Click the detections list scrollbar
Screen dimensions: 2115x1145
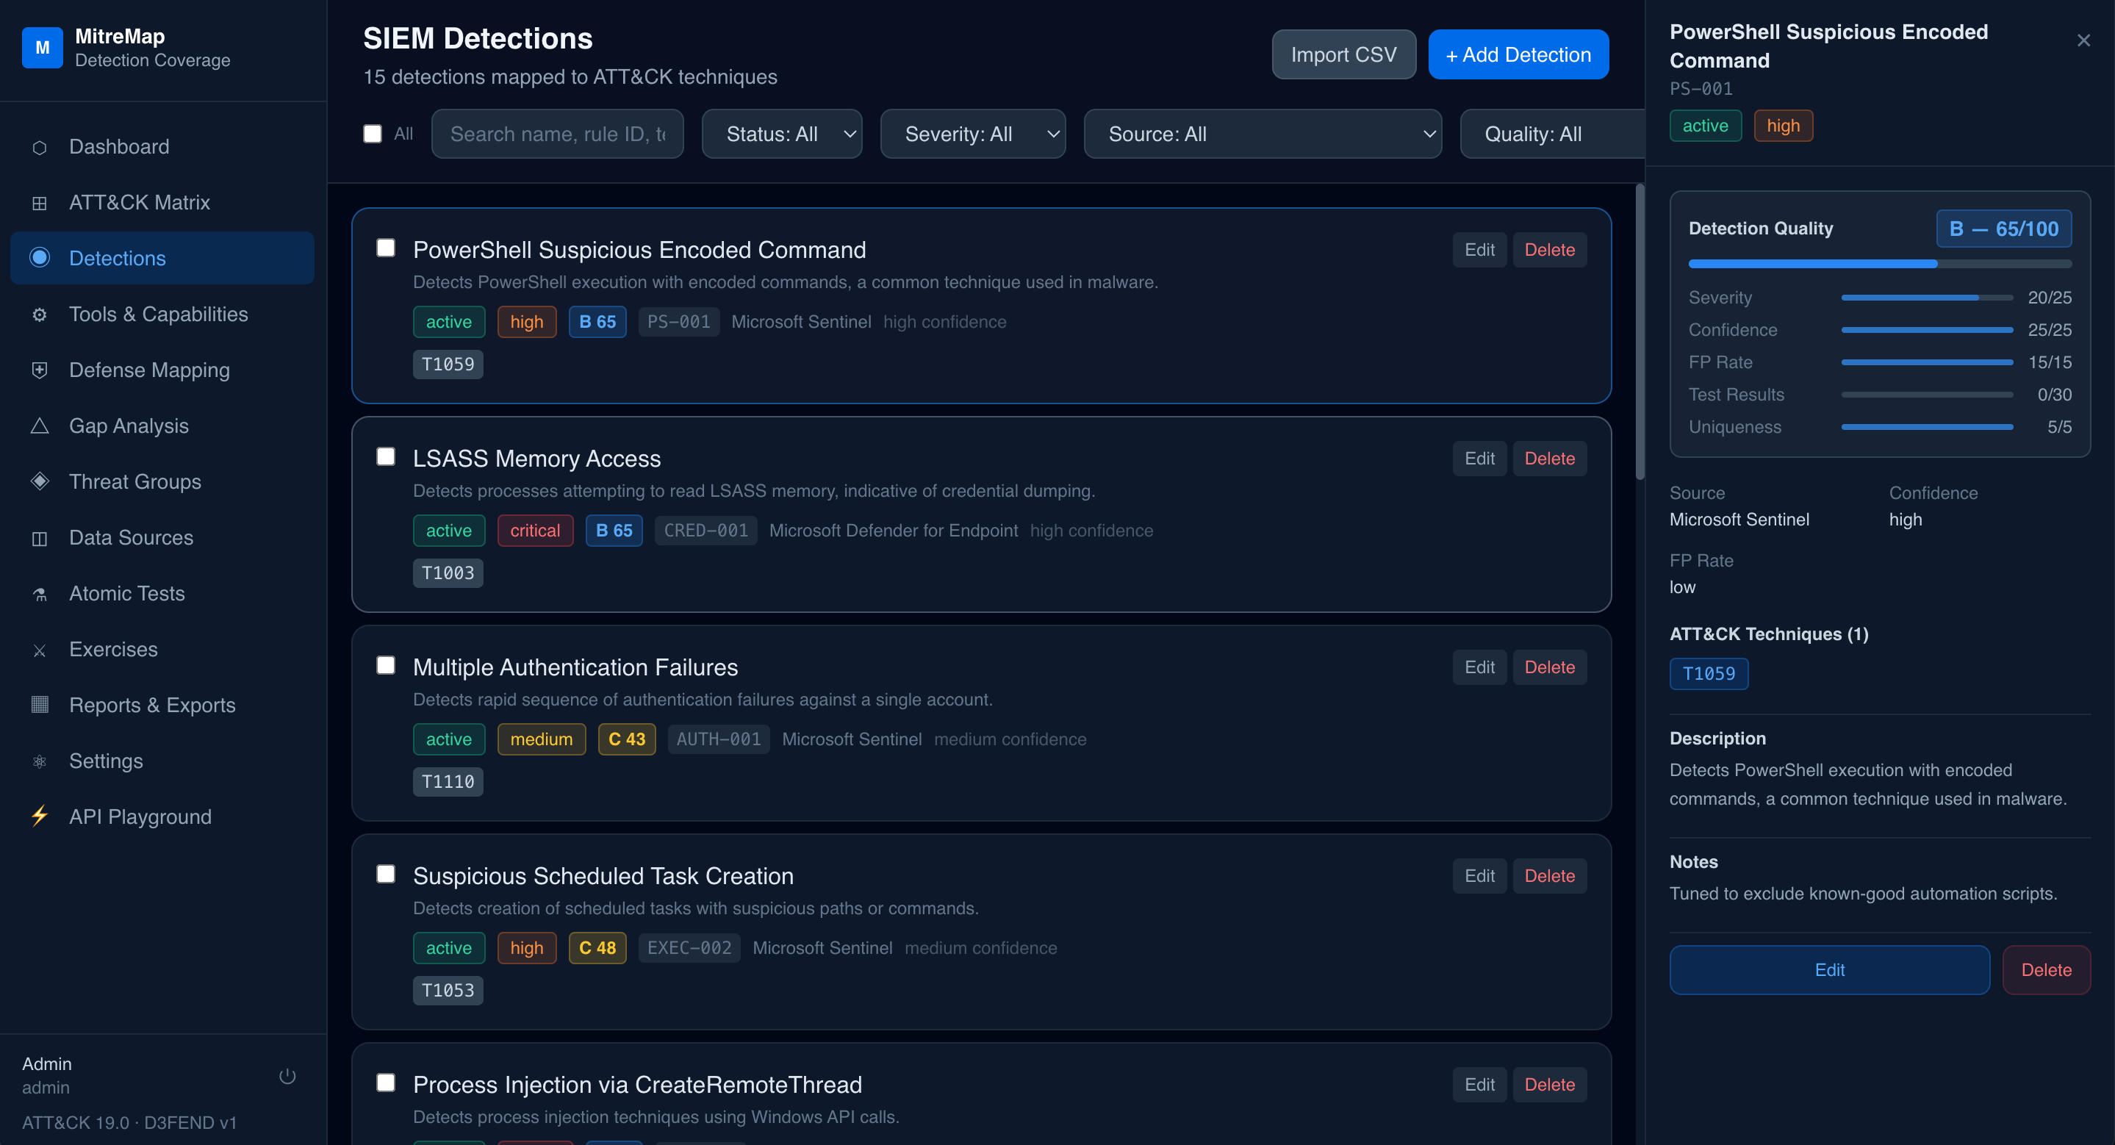[1640, 331]
